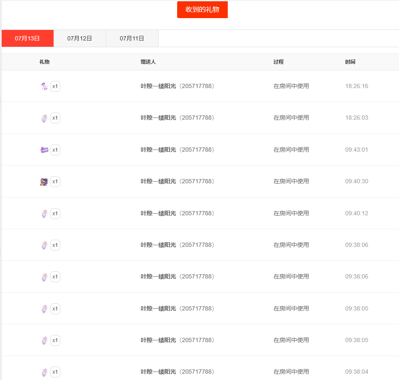Image resolution: width=399 pixels, height=380 pixels.
Task: Click the time 09:40:30
Action: coord(356,181)
